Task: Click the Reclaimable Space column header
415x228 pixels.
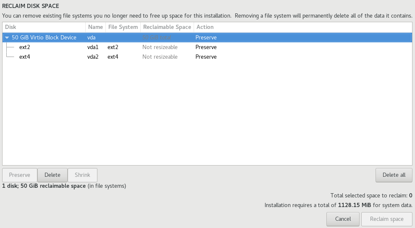Action: coord(167,27)
